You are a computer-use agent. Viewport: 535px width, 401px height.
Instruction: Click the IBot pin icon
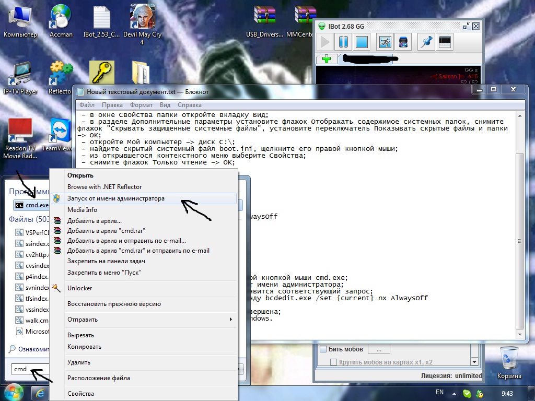point(426,42)
